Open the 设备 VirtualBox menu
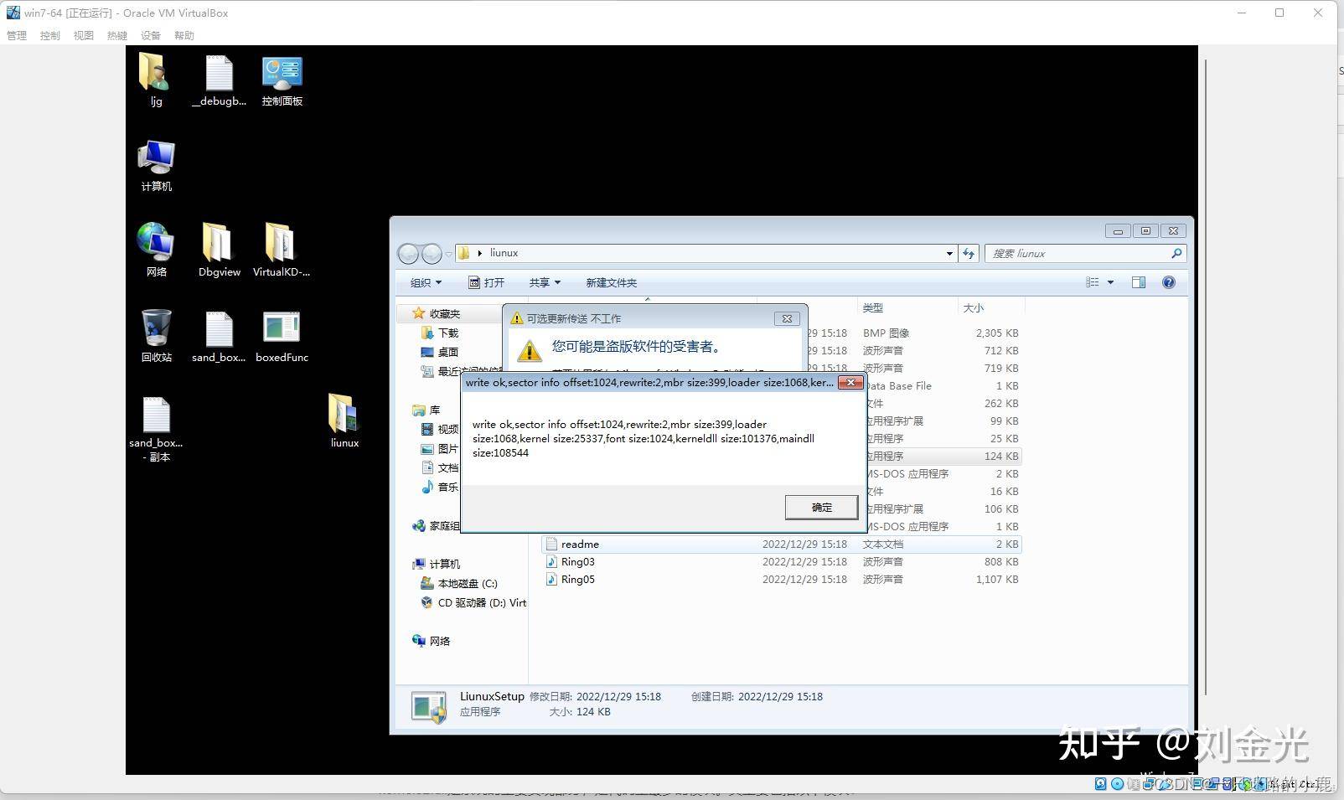This screenshot has height=800, width=1344. (151, 35)
